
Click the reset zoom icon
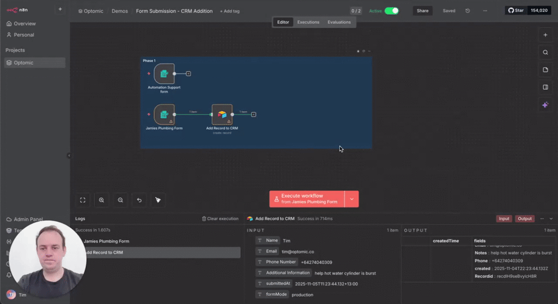tap(139, 200)
